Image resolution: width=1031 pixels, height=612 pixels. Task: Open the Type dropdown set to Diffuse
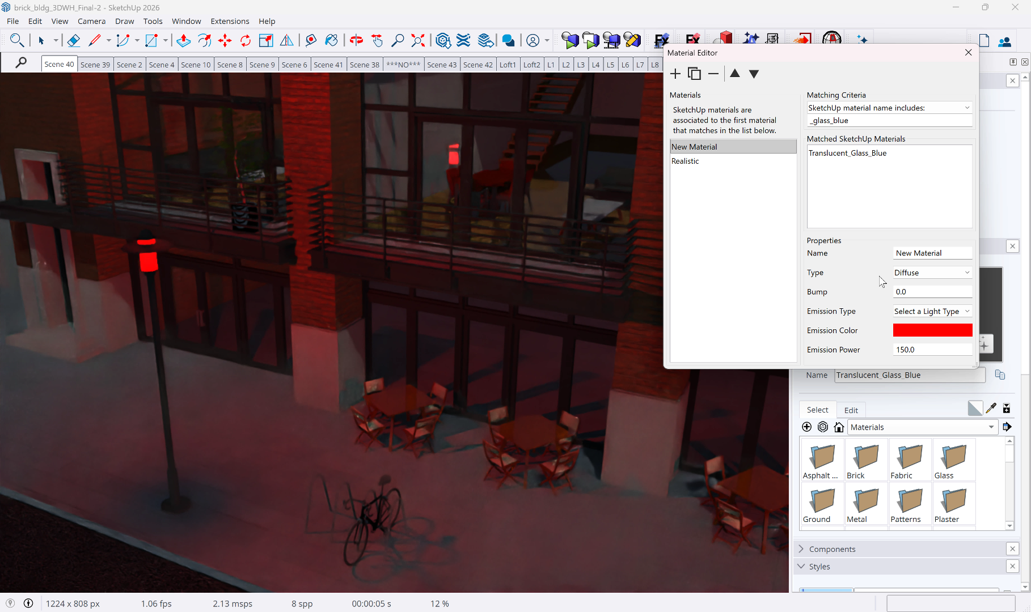[932, 273]
